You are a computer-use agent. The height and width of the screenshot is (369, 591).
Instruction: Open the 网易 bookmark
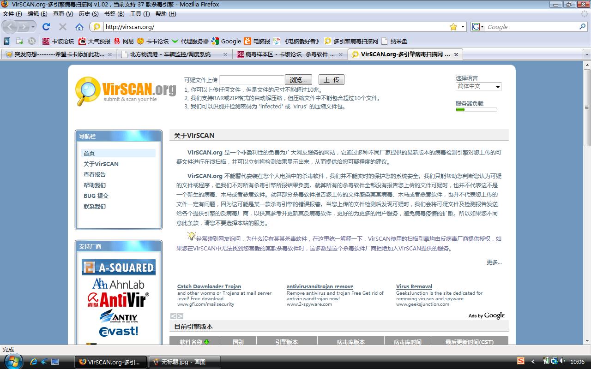tap(124, 41)
